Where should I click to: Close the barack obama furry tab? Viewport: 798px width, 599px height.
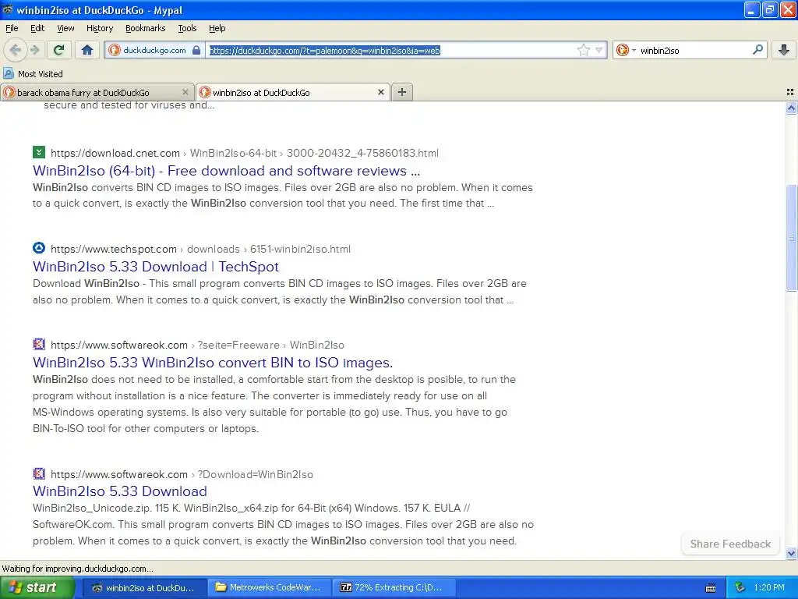(x=185, y=92)
